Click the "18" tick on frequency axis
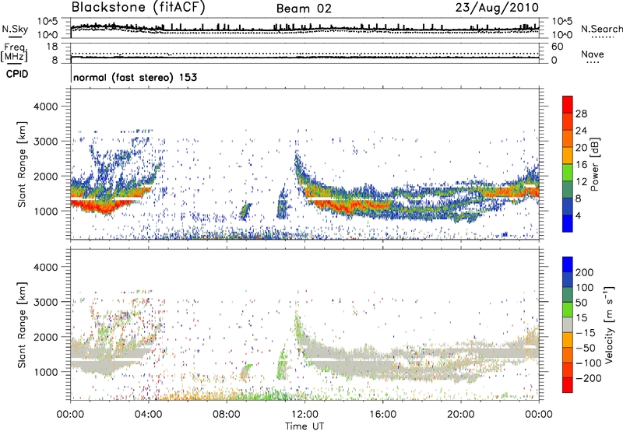This screenshot has width=623, height=431. point(51,47)
